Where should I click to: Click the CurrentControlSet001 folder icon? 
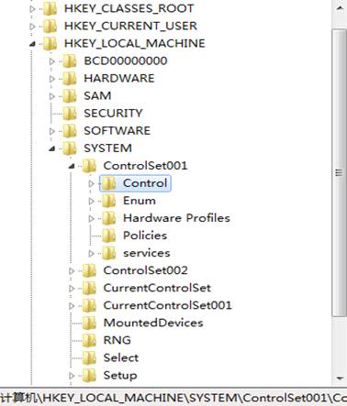tap(89, 305)
